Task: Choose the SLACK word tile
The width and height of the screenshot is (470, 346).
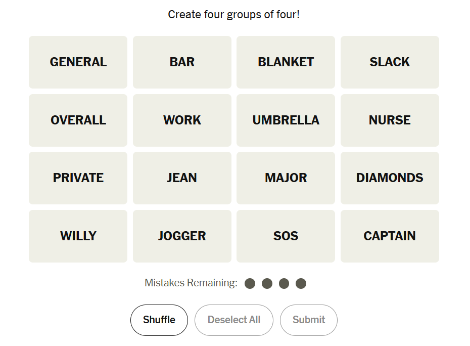Action: (390, 62)
